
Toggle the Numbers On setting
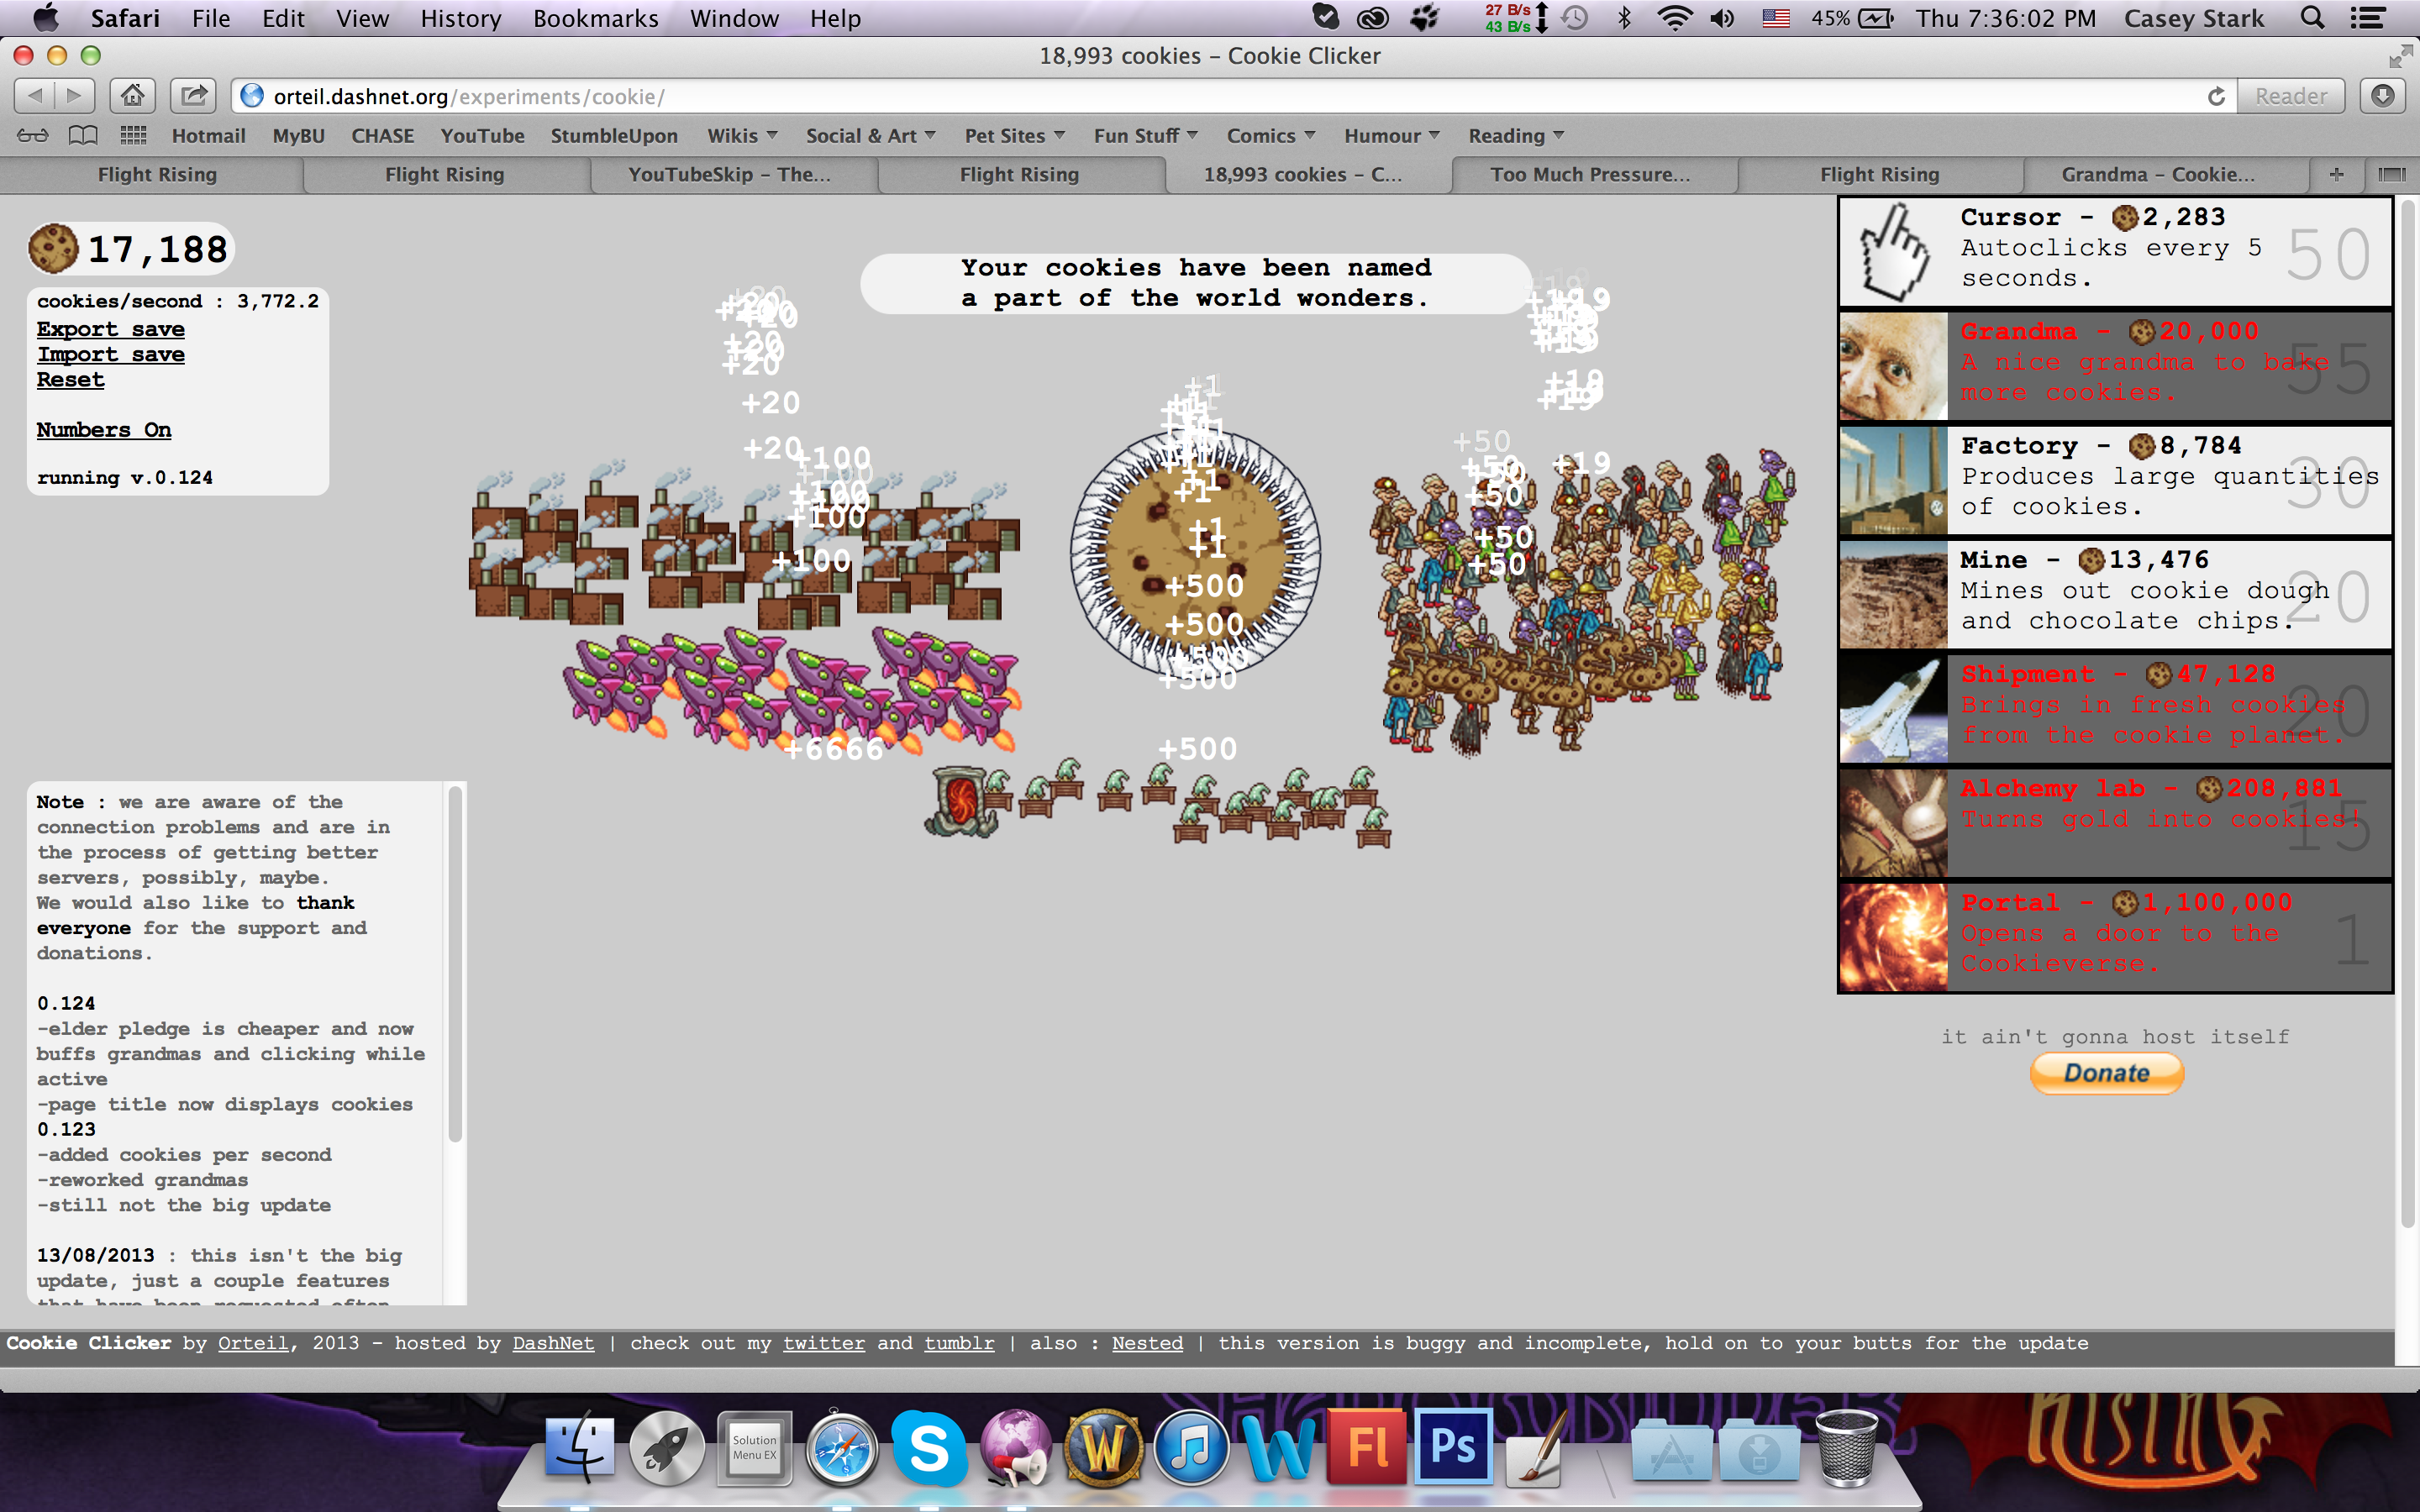pyautogui.click(x=104, y=430)
